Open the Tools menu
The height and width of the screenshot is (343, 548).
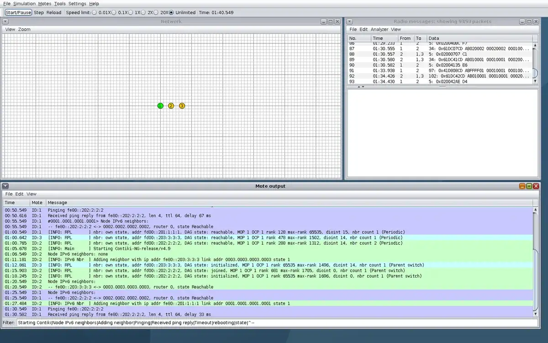[x=60, y=4]
